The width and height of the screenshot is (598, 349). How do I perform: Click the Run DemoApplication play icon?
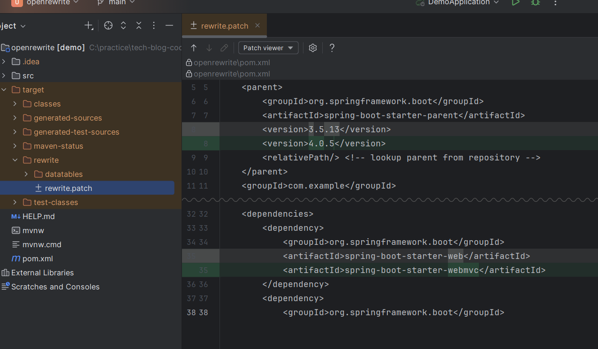[x=515, y=2]
